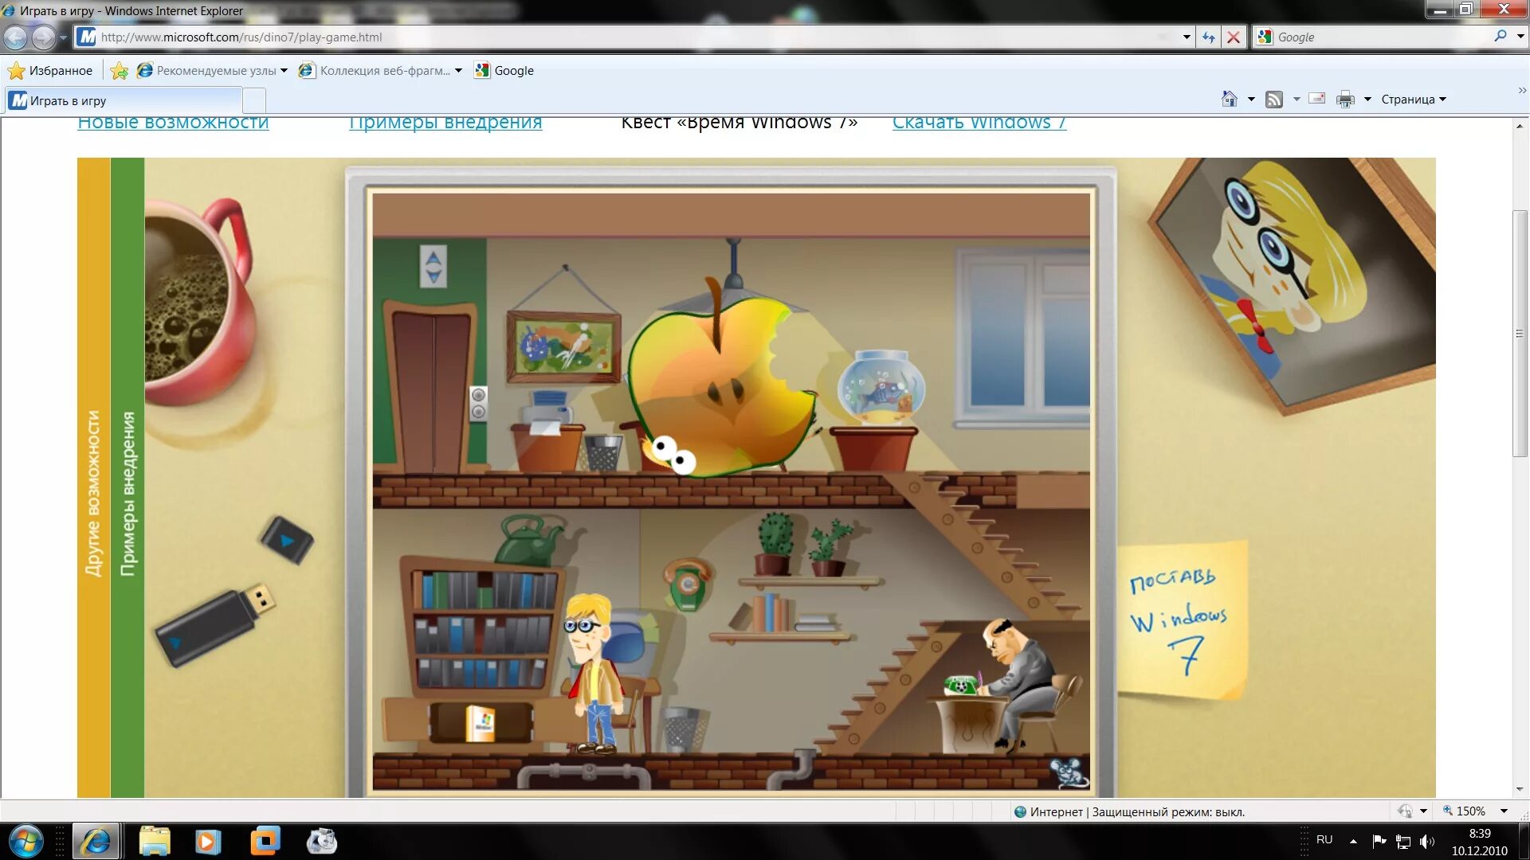This screenshot has width=1530, height=860.
Task: Click the Read mail envelope icon
Action: point(1317,99)
